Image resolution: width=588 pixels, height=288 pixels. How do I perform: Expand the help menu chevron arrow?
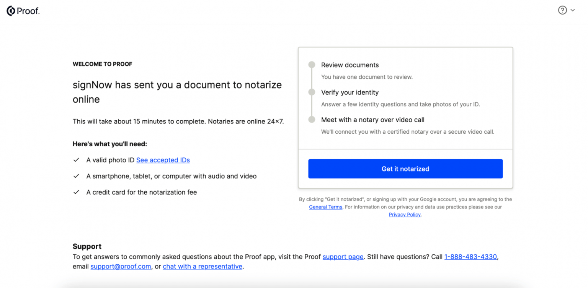click(573, 10)
